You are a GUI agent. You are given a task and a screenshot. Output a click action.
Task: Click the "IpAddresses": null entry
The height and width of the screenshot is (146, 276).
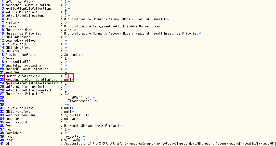pyautogui.click(x=85, y=101)
